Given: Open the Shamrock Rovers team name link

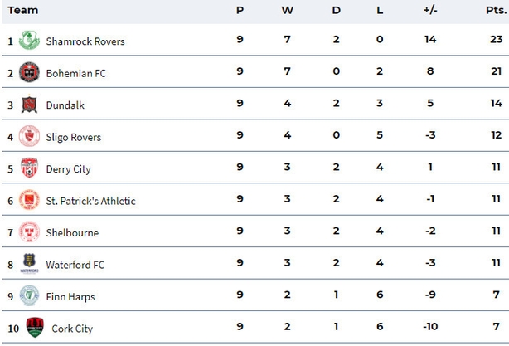Looking at the screenshot, I should coord(85,41).
